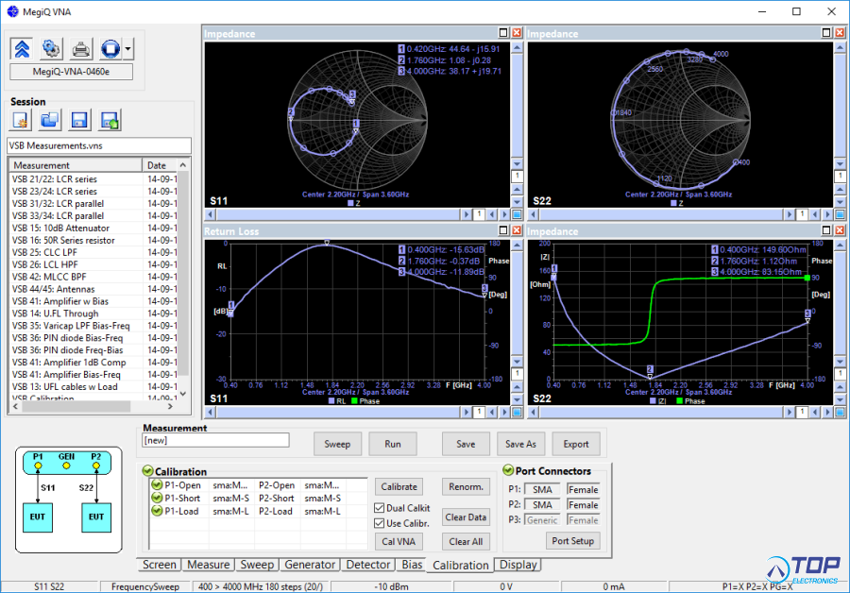Viewport: 850px width, 593px height.
Task: Click the MegiQ-VNA-0460e device button
Action: (71, 72)
